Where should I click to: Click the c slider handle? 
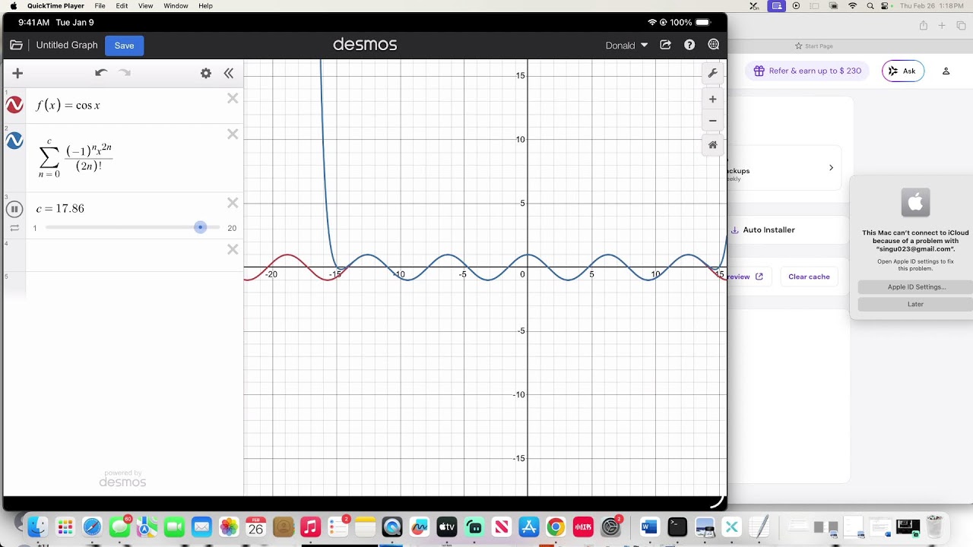tap(201, 227)
